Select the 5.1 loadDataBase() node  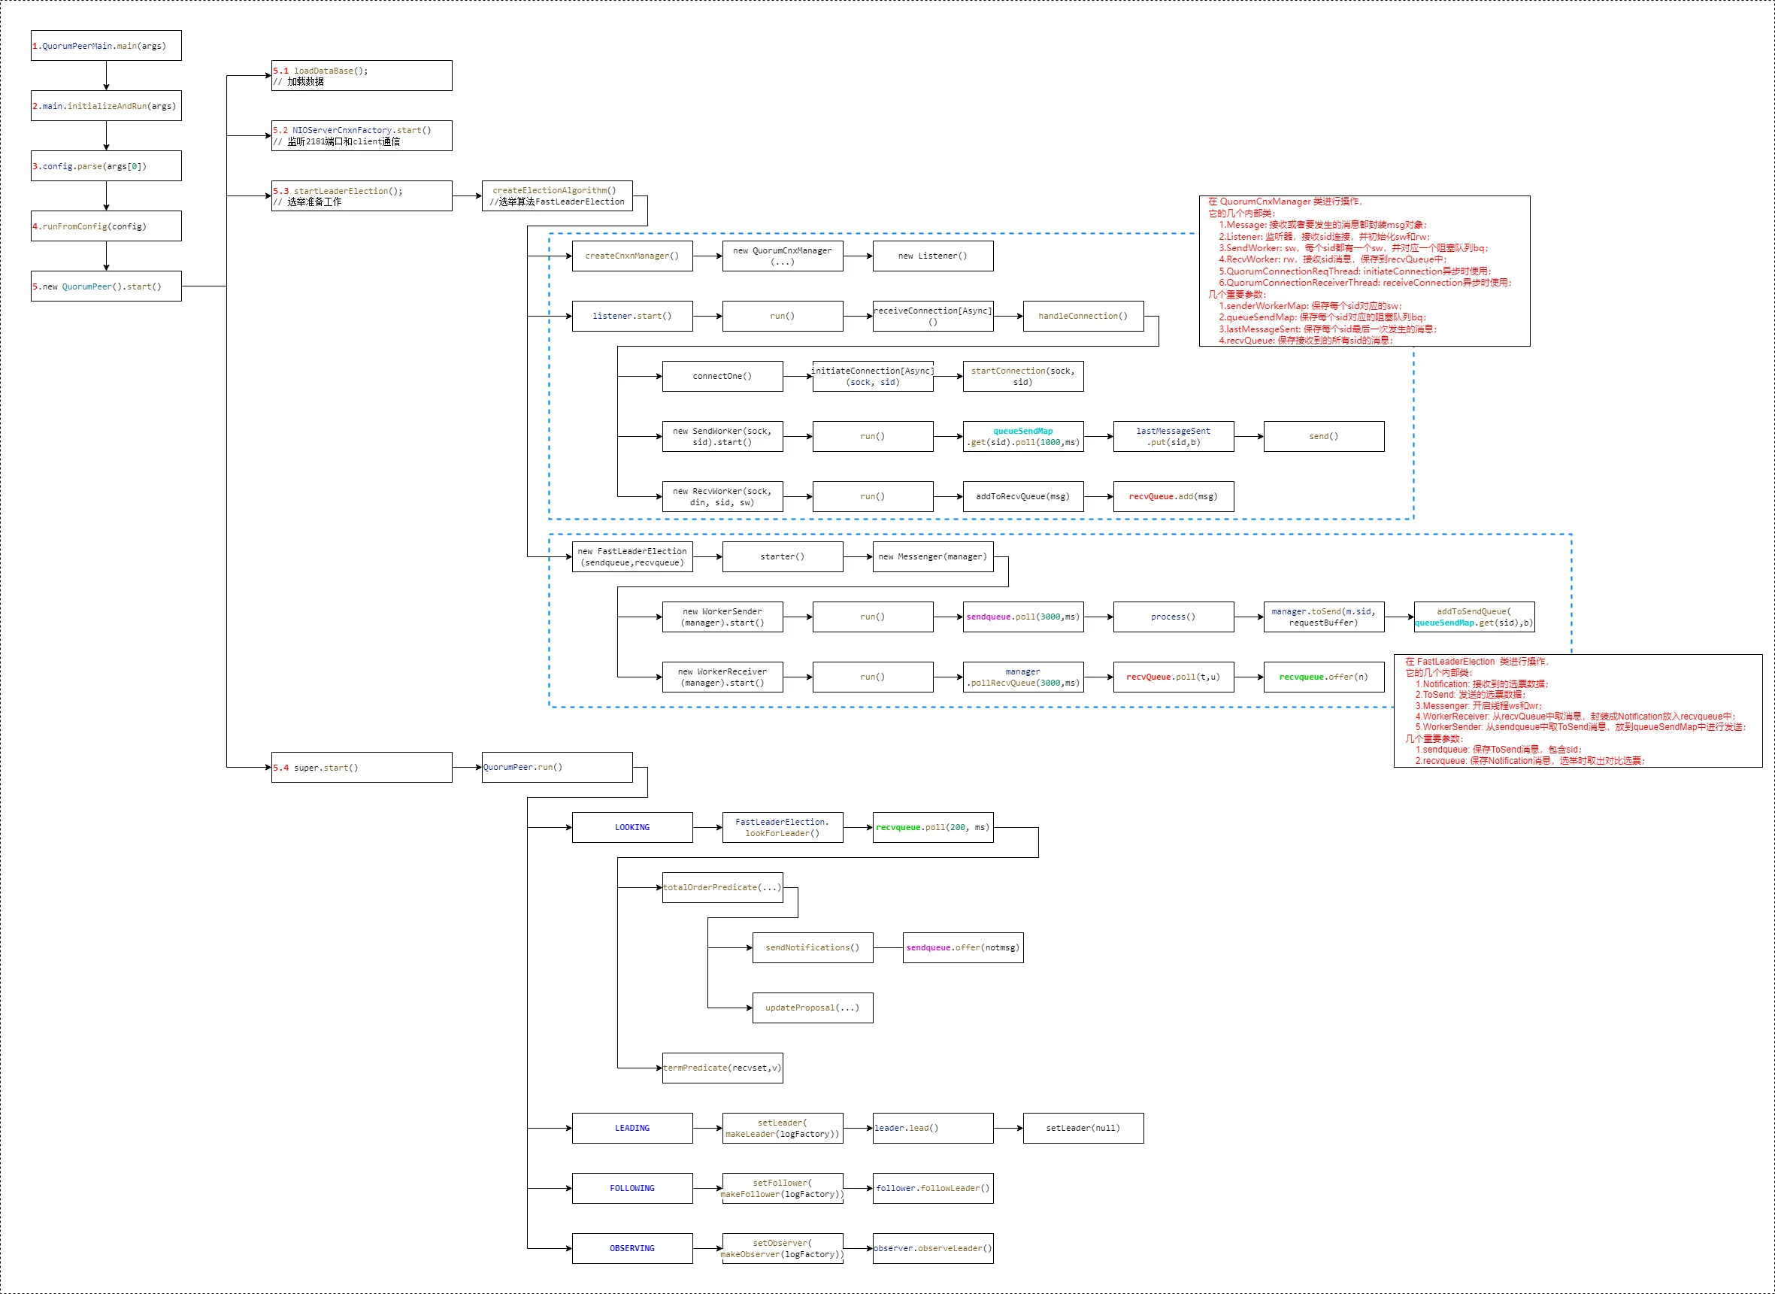click(361, 76)
